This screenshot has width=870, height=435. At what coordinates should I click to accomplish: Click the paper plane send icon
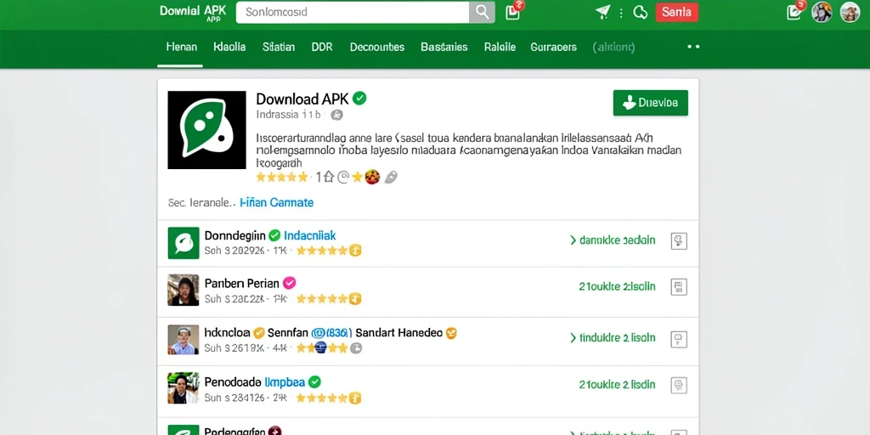(602, 12)
